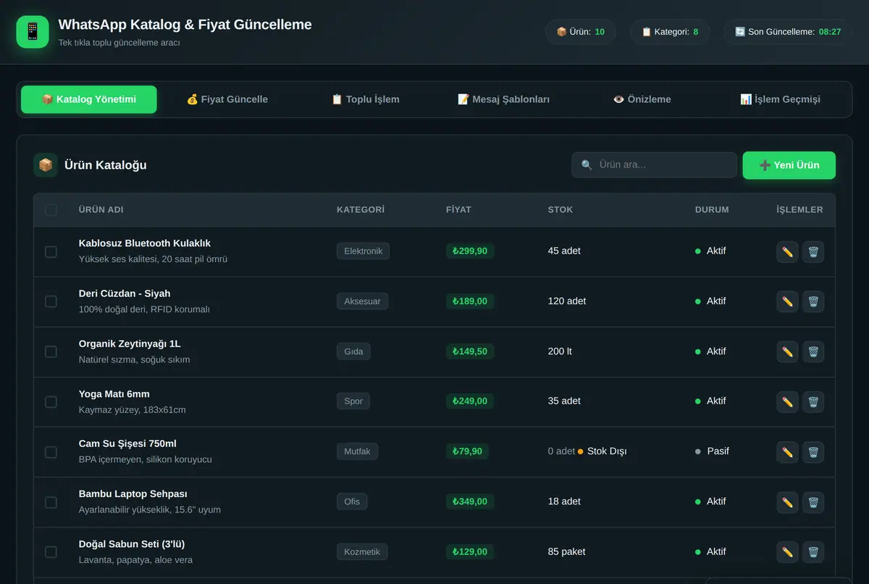The width and height of the screenshot is (869, 584).
Task: Edit the Kablosuz Bluetooth Kulaklık product
Action: (x=787, y=251)
